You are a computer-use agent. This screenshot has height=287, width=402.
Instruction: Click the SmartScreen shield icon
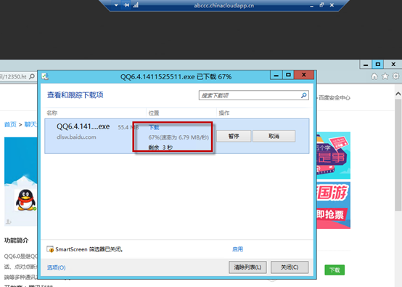coord(50,249)
